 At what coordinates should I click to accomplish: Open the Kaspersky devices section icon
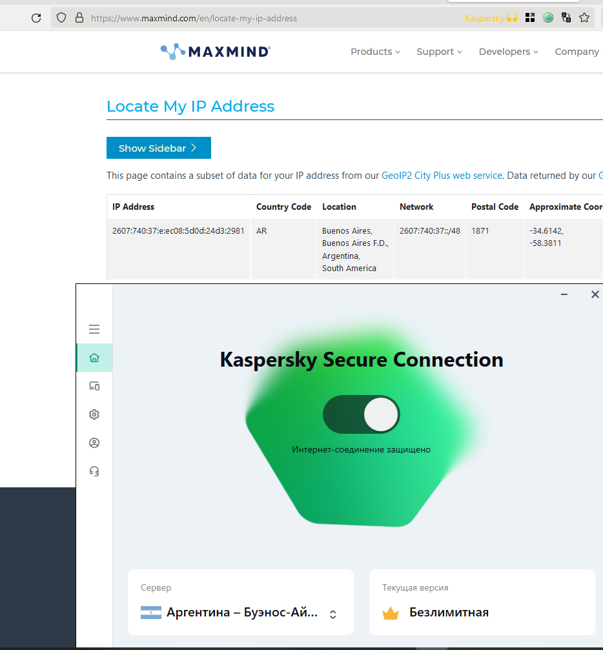(94, 386)
